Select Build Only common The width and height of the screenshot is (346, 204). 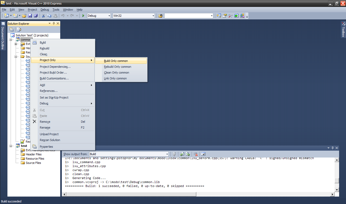pos(121,61)
